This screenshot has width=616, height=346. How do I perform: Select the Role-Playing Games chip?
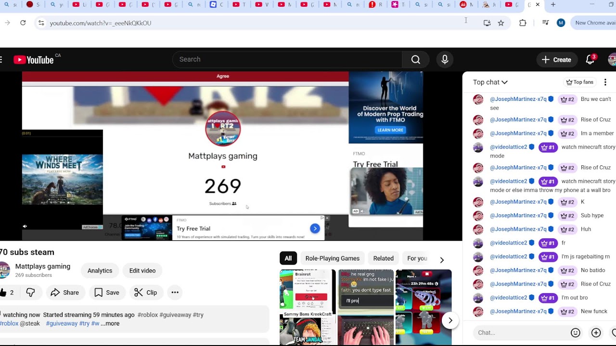point(332,258)
